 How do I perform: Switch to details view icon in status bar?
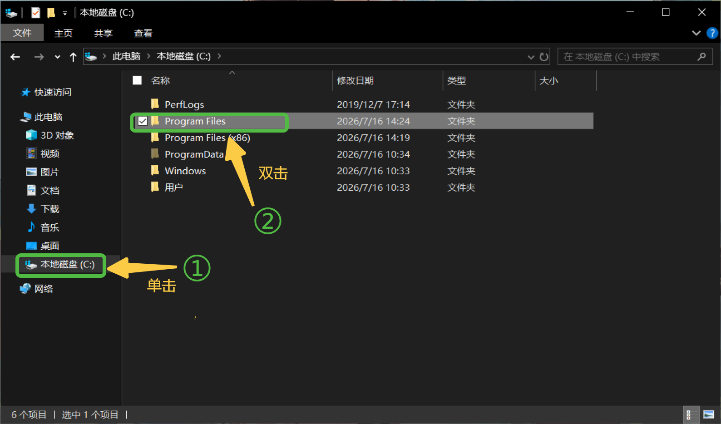[x=689, y=414]
